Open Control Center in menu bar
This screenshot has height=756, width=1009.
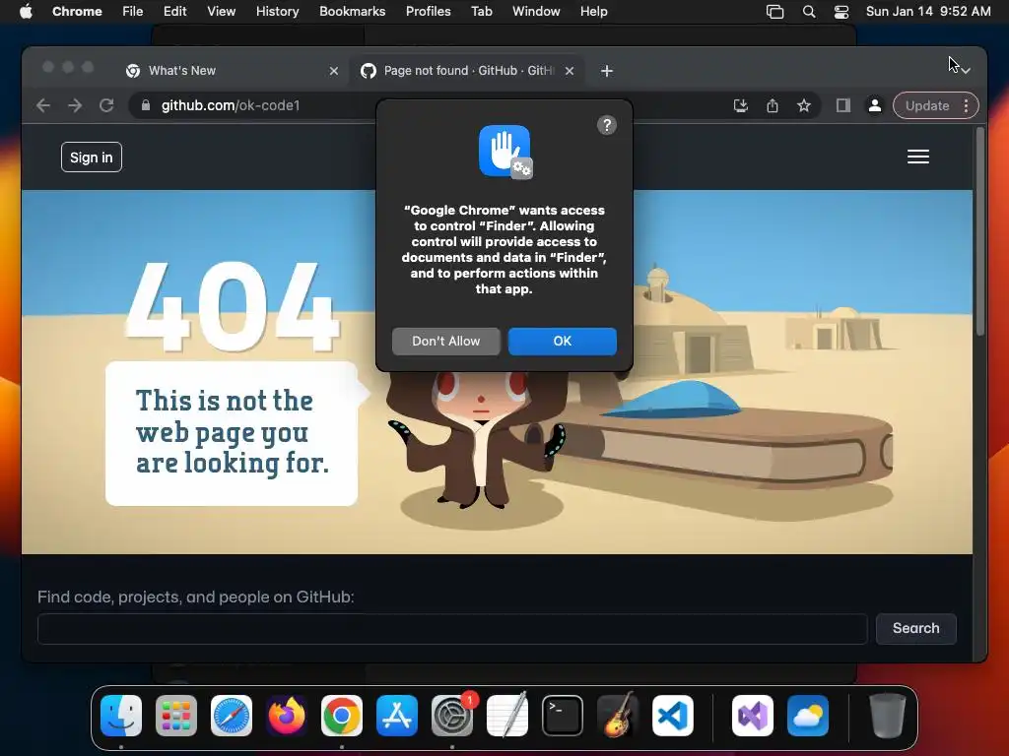pyautogui.click(x=841, y=12)
